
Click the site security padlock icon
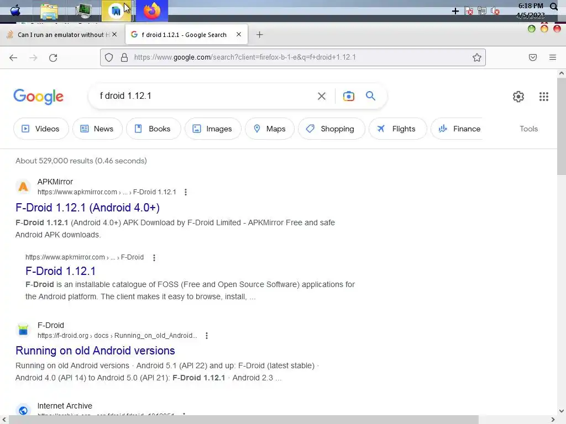tap(124, 57)
